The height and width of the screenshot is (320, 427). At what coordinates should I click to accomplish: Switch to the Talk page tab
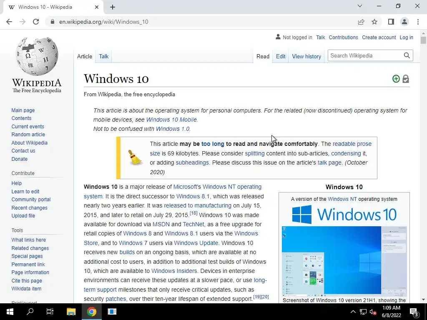click(104, 56)
